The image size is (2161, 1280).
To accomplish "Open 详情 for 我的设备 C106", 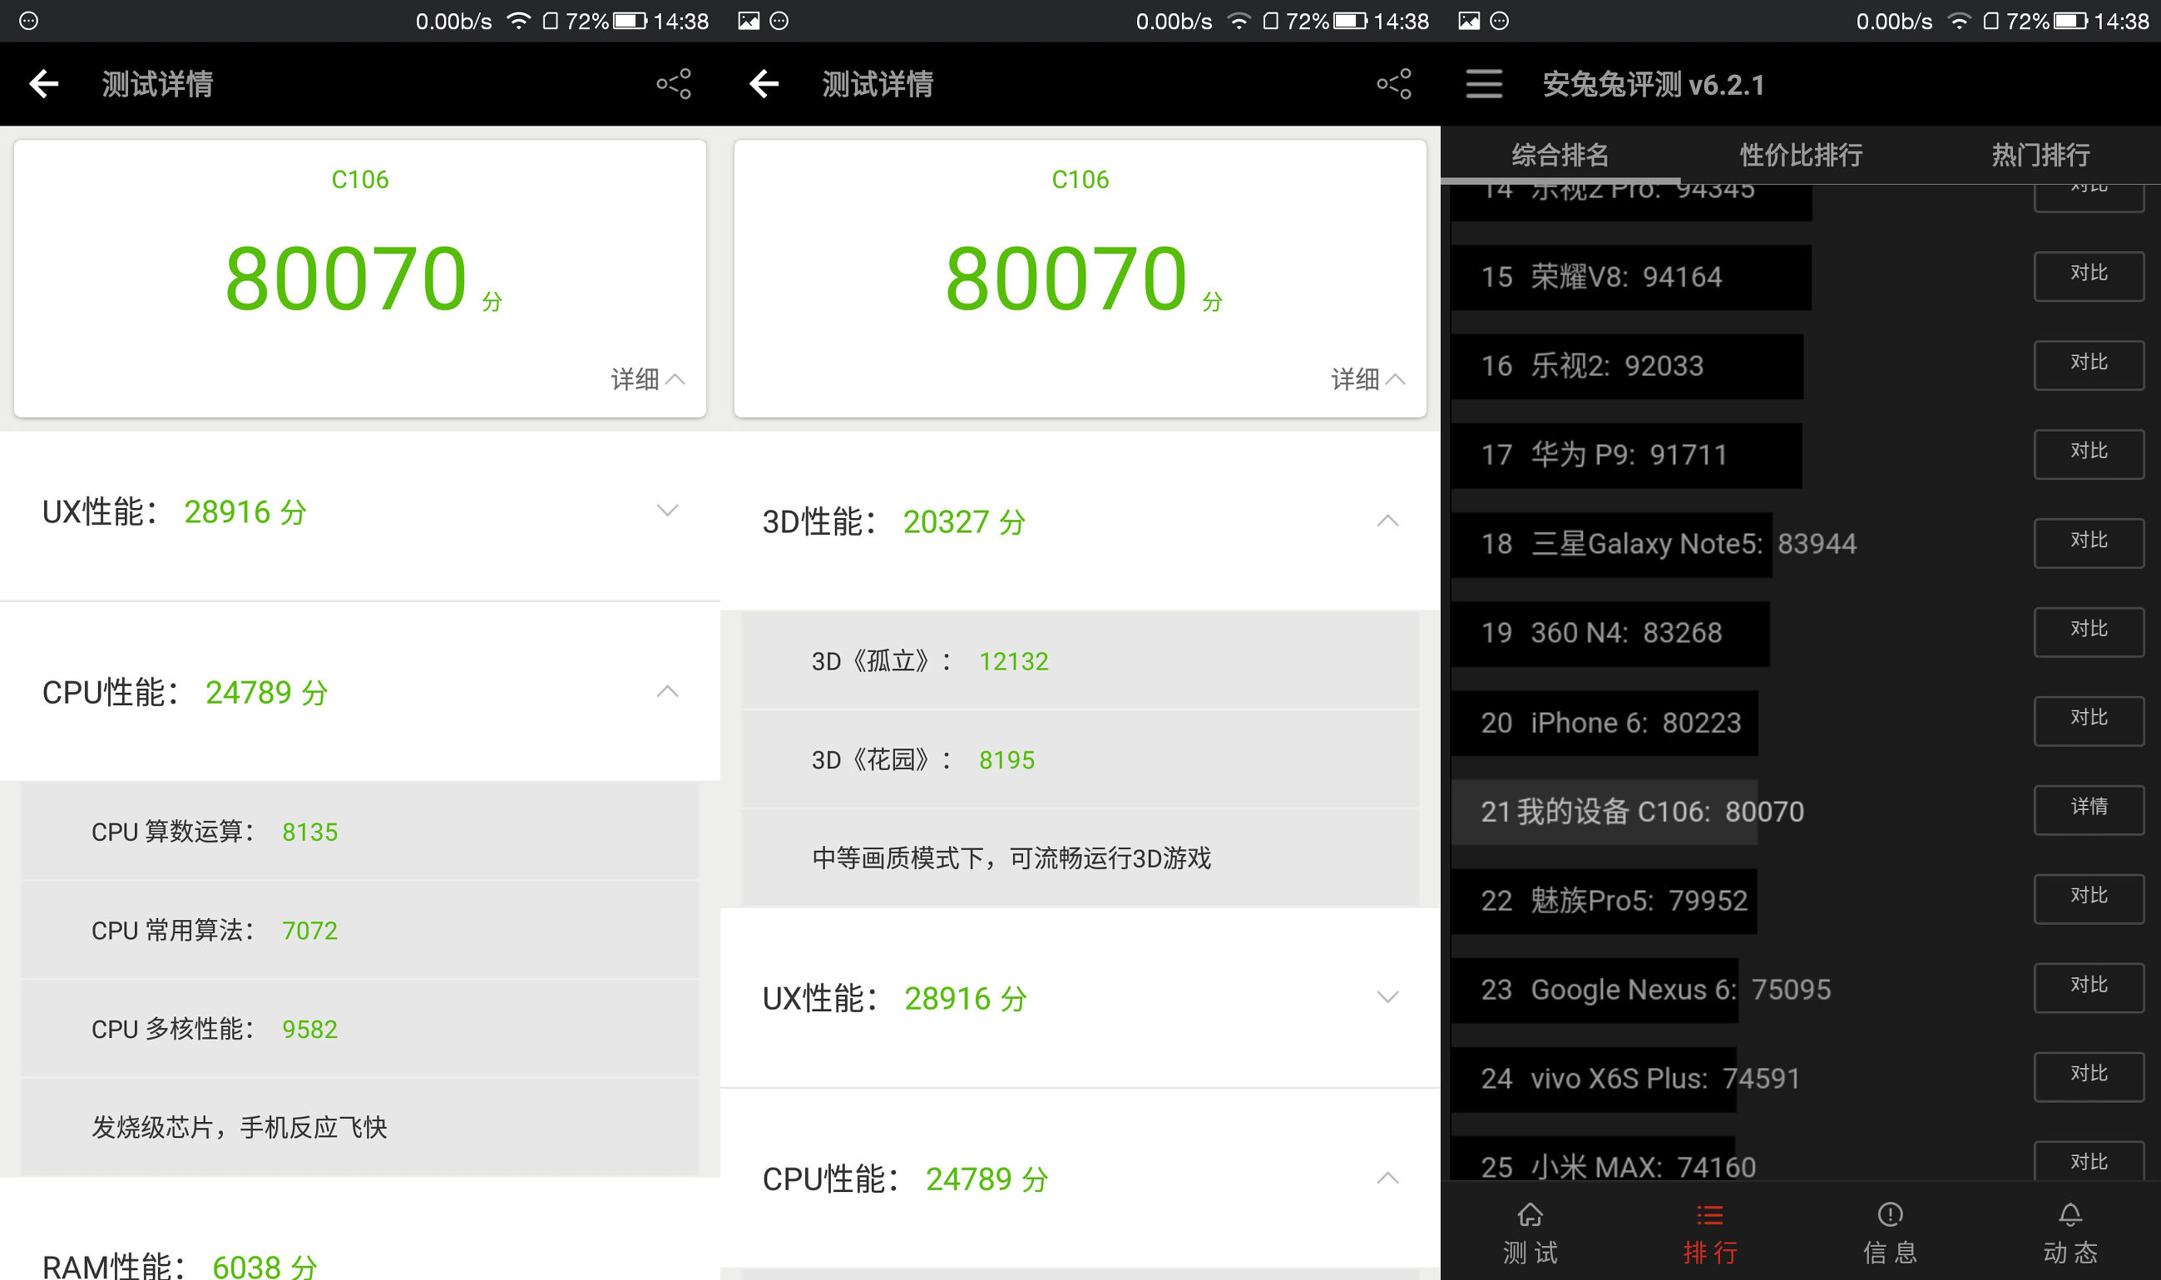I will pyautogui.click(x=2089, y=810).
